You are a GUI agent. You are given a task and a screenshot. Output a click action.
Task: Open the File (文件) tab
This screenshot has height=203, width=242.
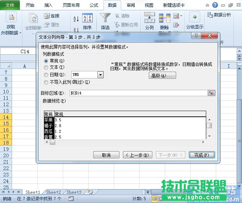tap(10, 5)
